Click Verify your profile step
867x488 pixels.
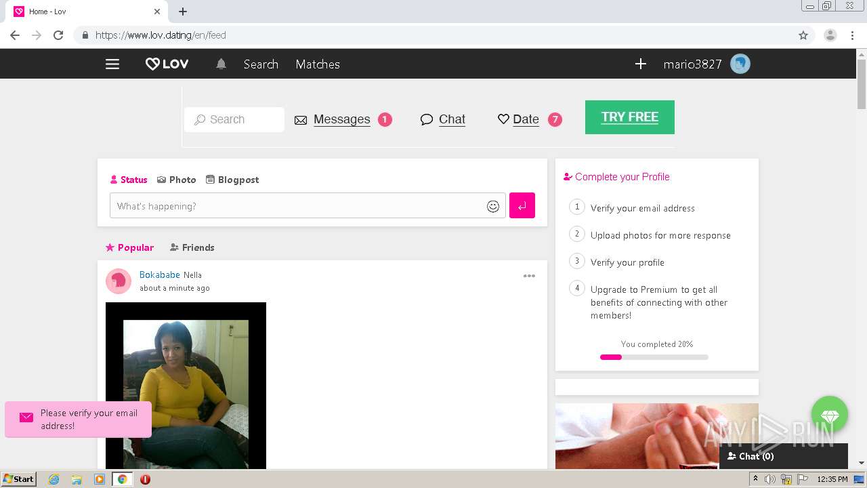[x=627, y=262]
